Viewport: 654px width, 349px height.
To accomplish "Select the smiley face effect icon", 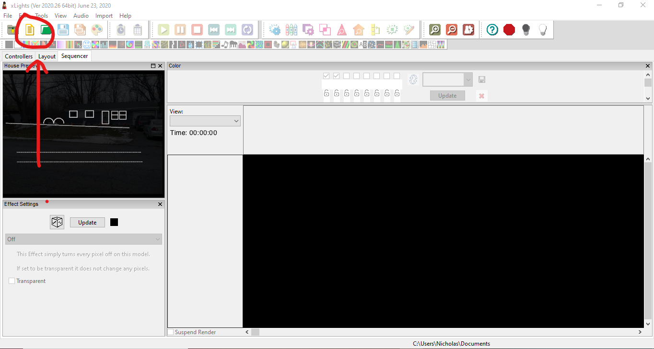I will coord(87,45).
